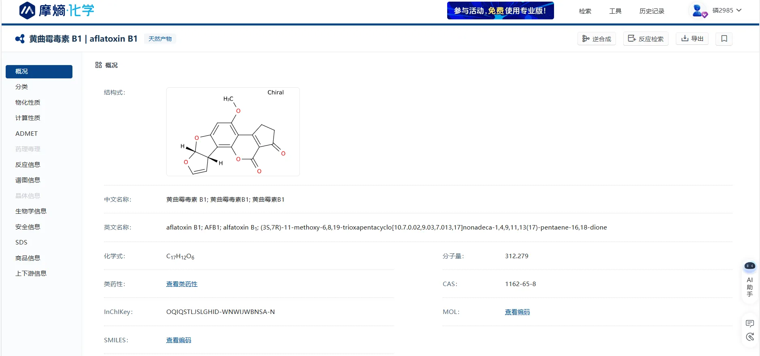This screenshot has width=760, height=356.
Task: Open the feedback chat icon
Action: [749, 323]
